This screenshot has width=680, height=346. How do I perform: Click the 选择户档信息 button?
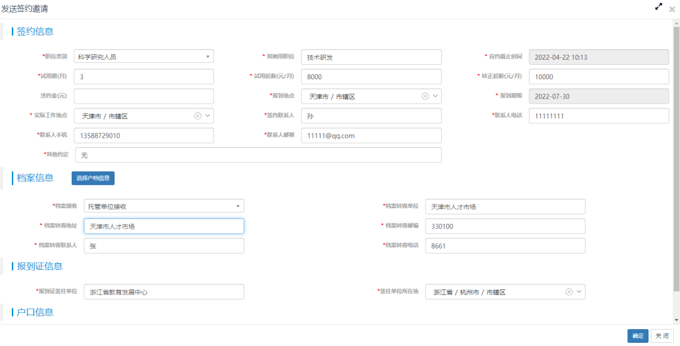(93, 178)
